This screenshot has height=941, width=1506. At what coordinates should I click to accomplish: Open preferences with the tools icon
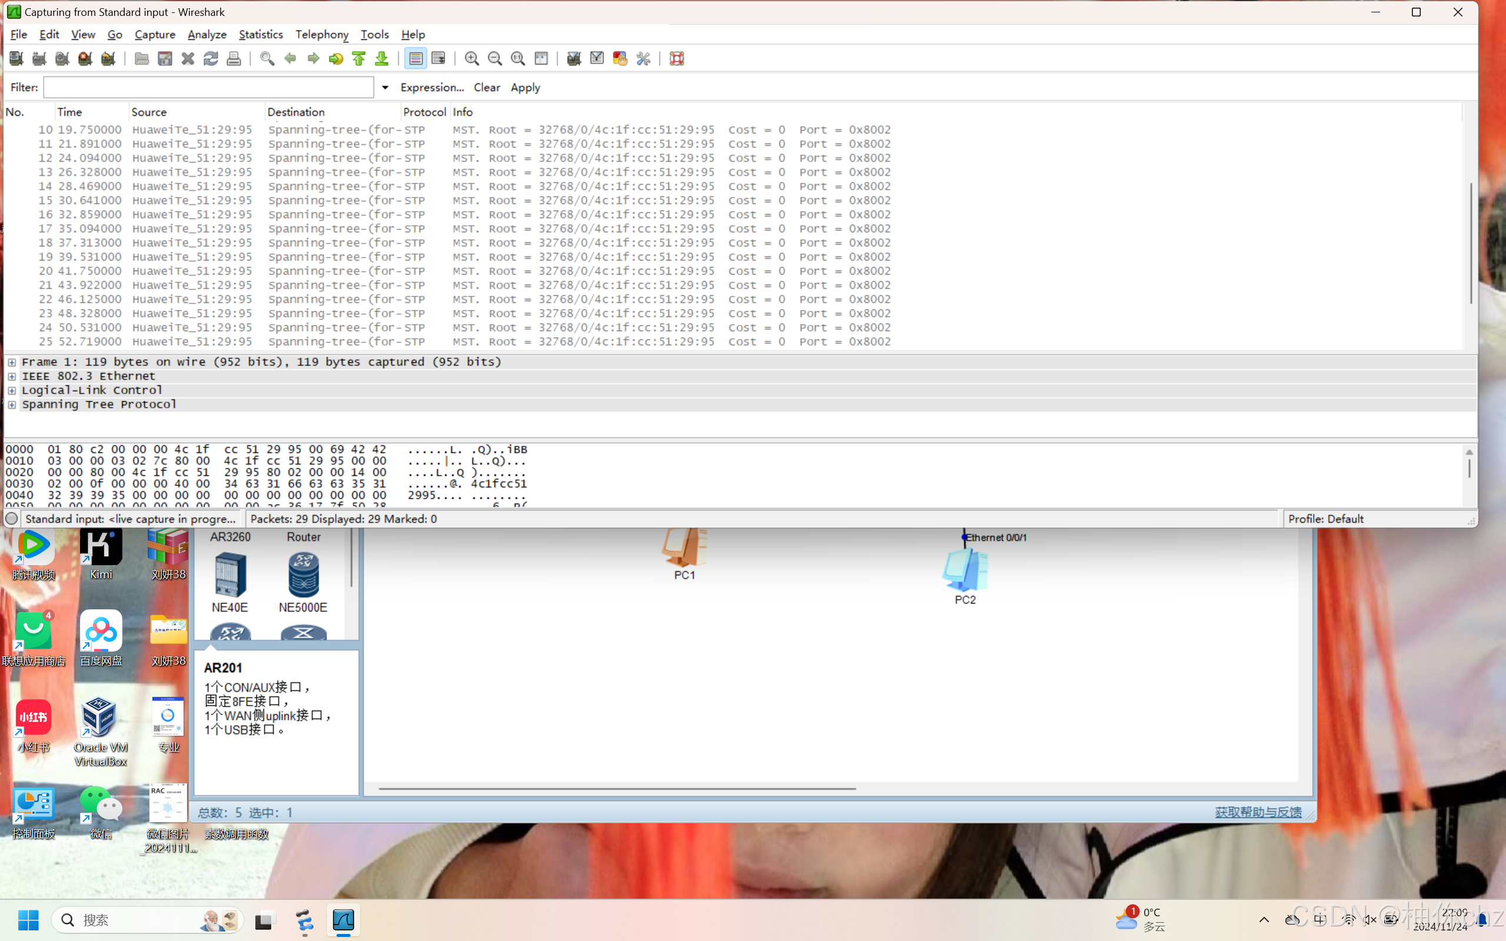coord(644,58)
